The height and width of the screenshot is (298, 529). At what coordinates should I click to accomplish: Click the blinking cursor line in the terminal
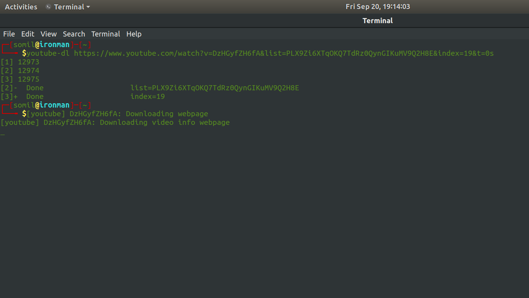(x=3, y=134)
